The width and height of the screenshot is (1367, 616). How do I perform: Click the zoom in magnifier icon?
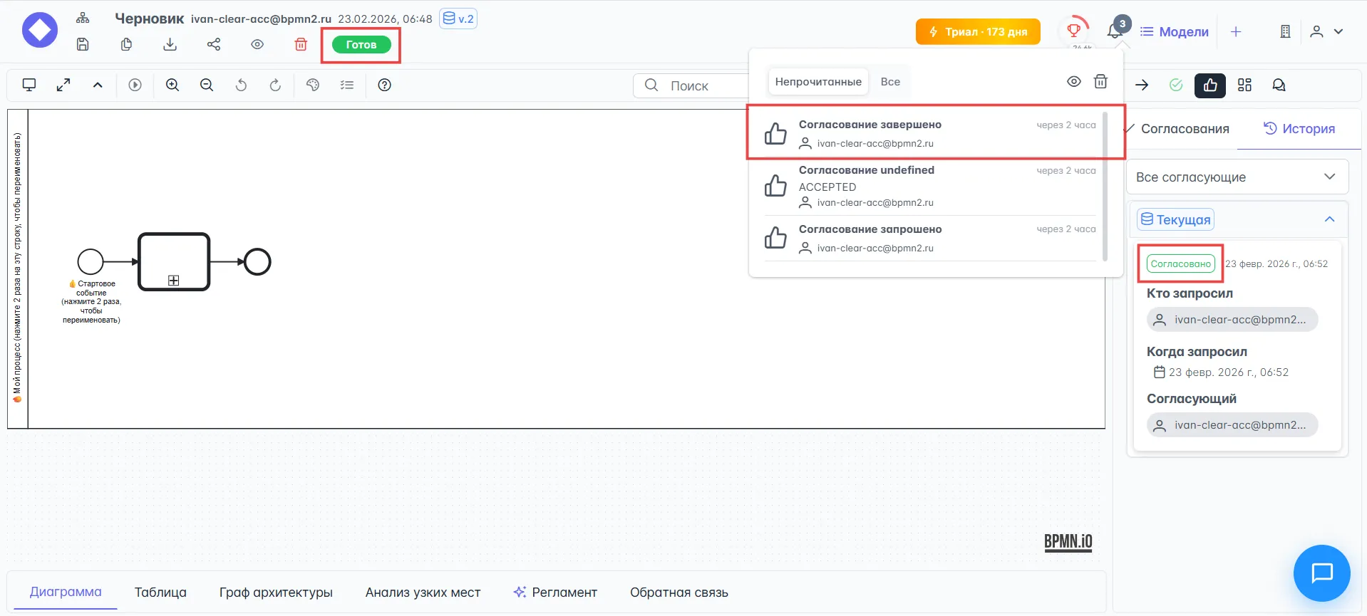(x=172, y=85)
